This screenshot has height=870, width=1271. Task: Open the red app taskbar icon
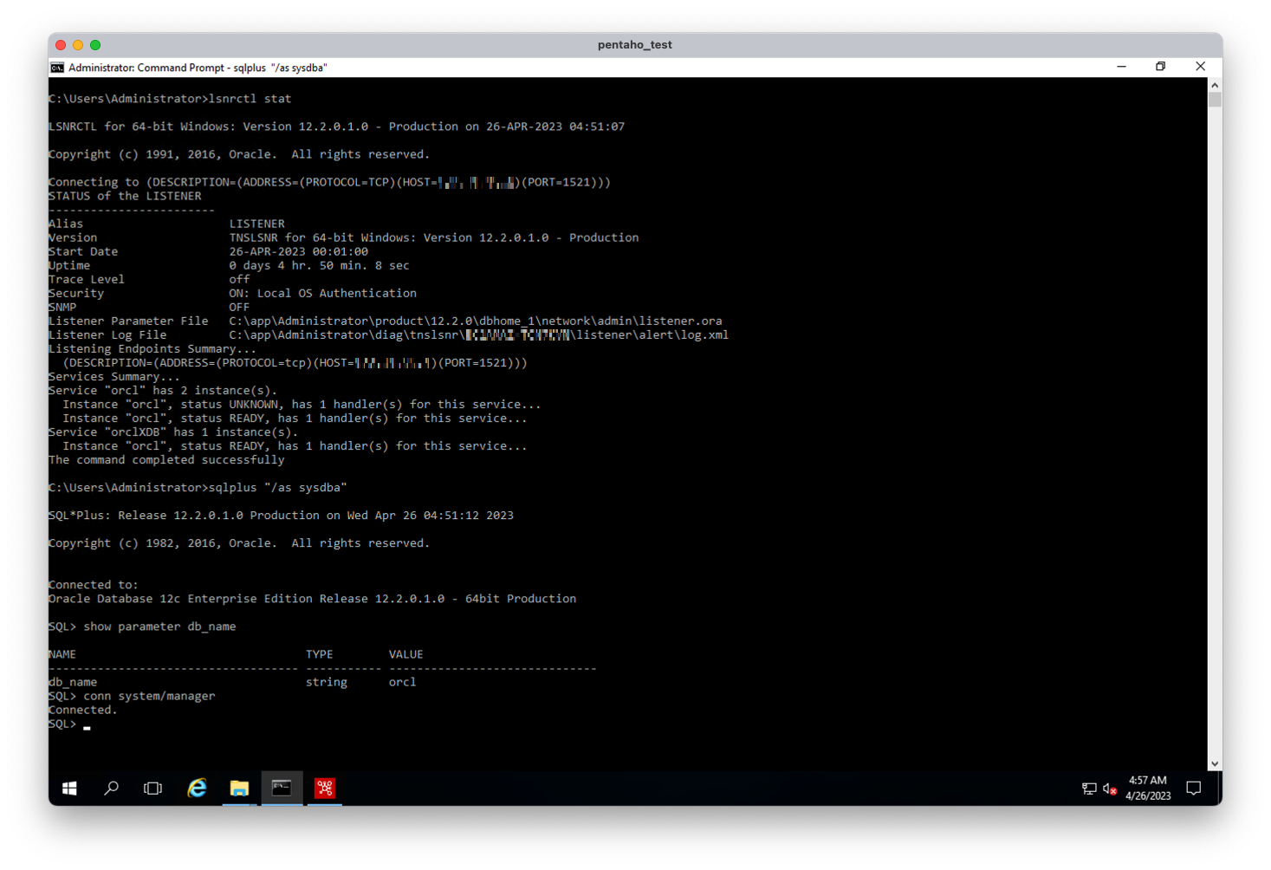tap(325, 788)
